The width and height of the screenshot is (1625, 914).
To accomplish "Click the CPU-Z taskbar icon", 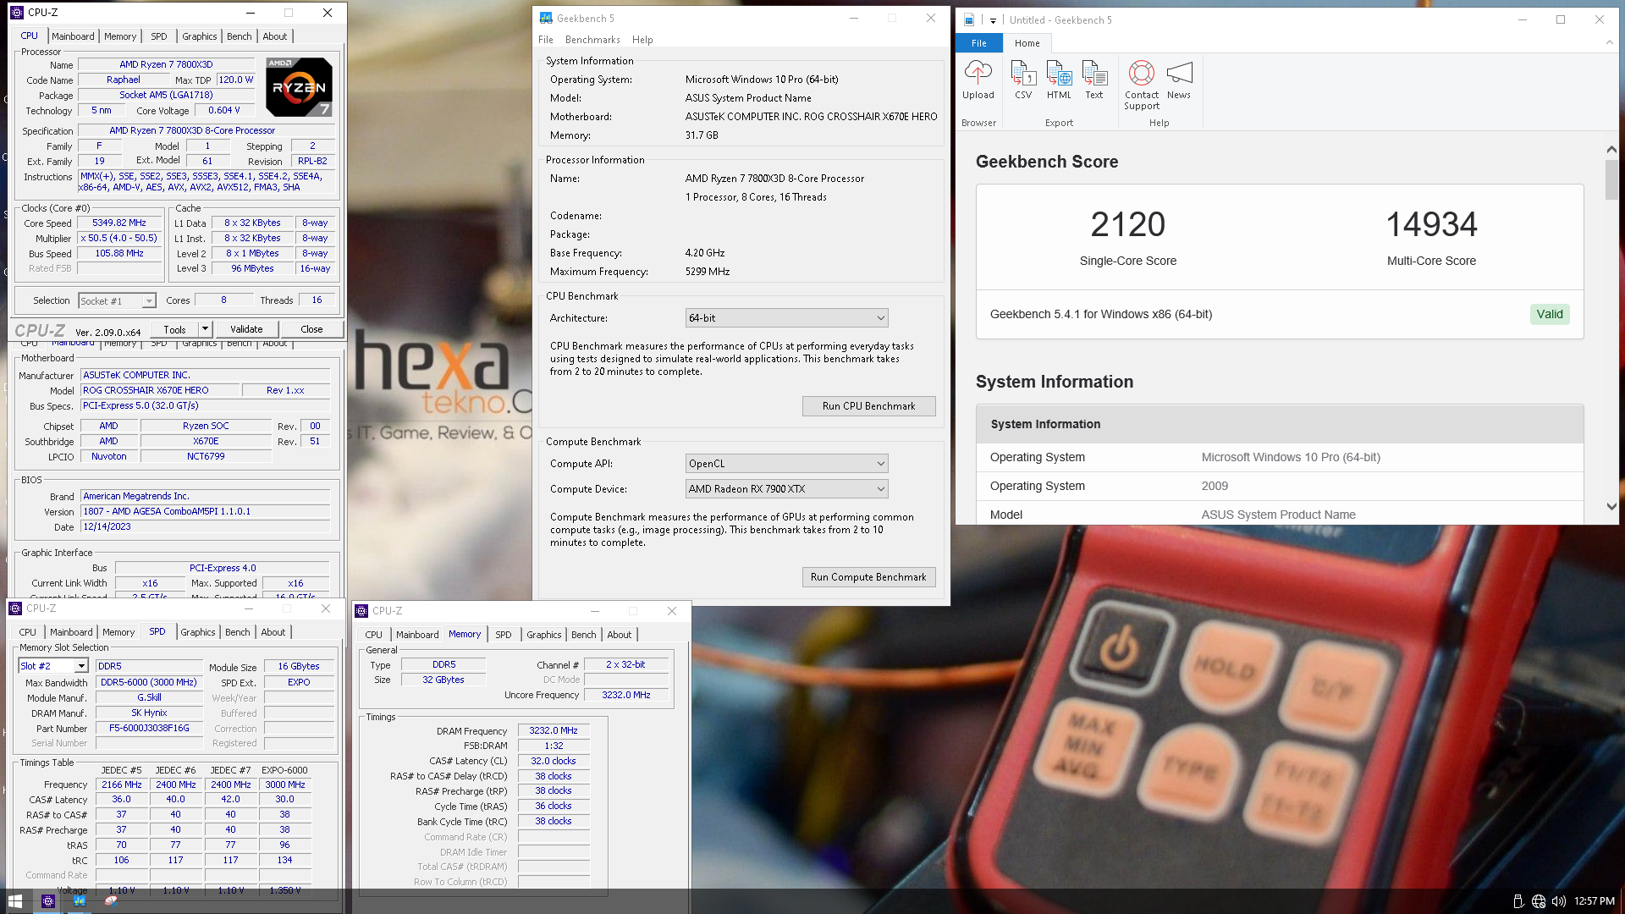I will point(48,901).
